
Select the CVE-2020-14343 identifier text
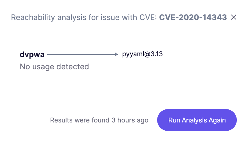(x=193, y=17)
